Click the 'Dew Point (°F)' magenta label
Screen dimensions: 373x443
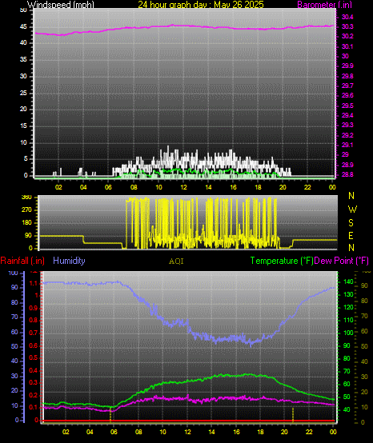(342, 261)
